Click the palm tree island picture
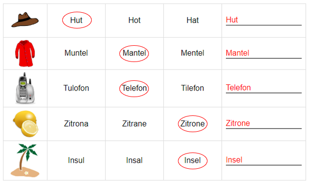 coord(25,161)
